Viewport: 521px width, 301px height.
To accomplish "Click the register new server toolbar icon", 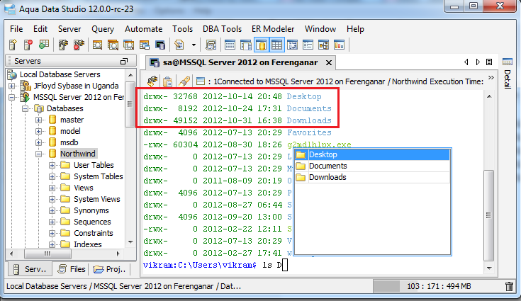I will pos(13,45).
